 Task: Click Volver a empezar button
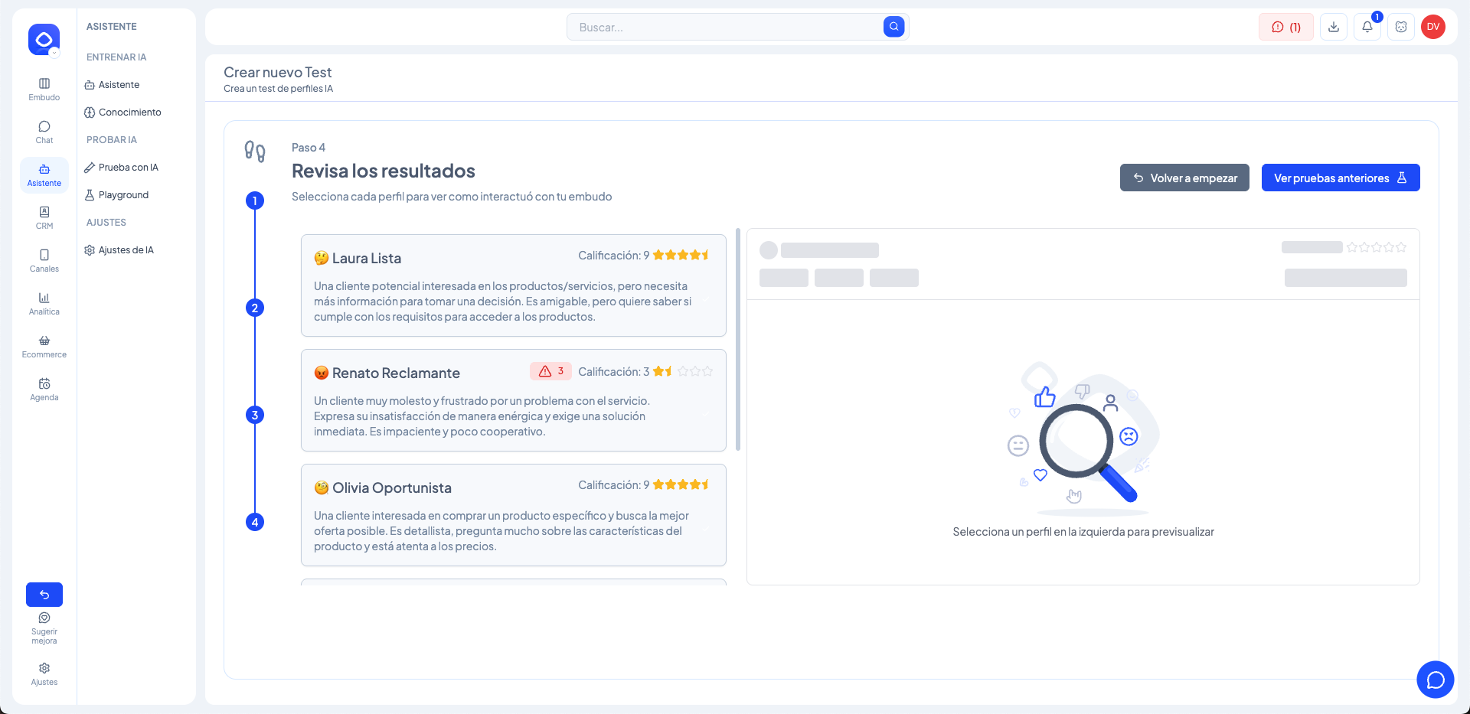tap(1184, 178)
